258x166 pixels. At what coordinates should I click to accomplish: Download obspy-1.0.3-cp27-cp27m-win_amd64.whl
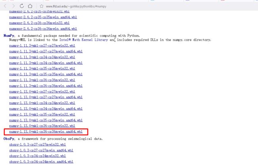(41, 150)
